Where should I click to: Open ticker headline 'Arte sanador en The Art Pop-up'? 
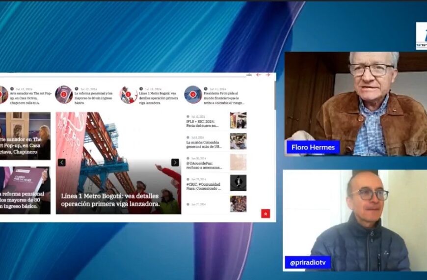point(30,98)
